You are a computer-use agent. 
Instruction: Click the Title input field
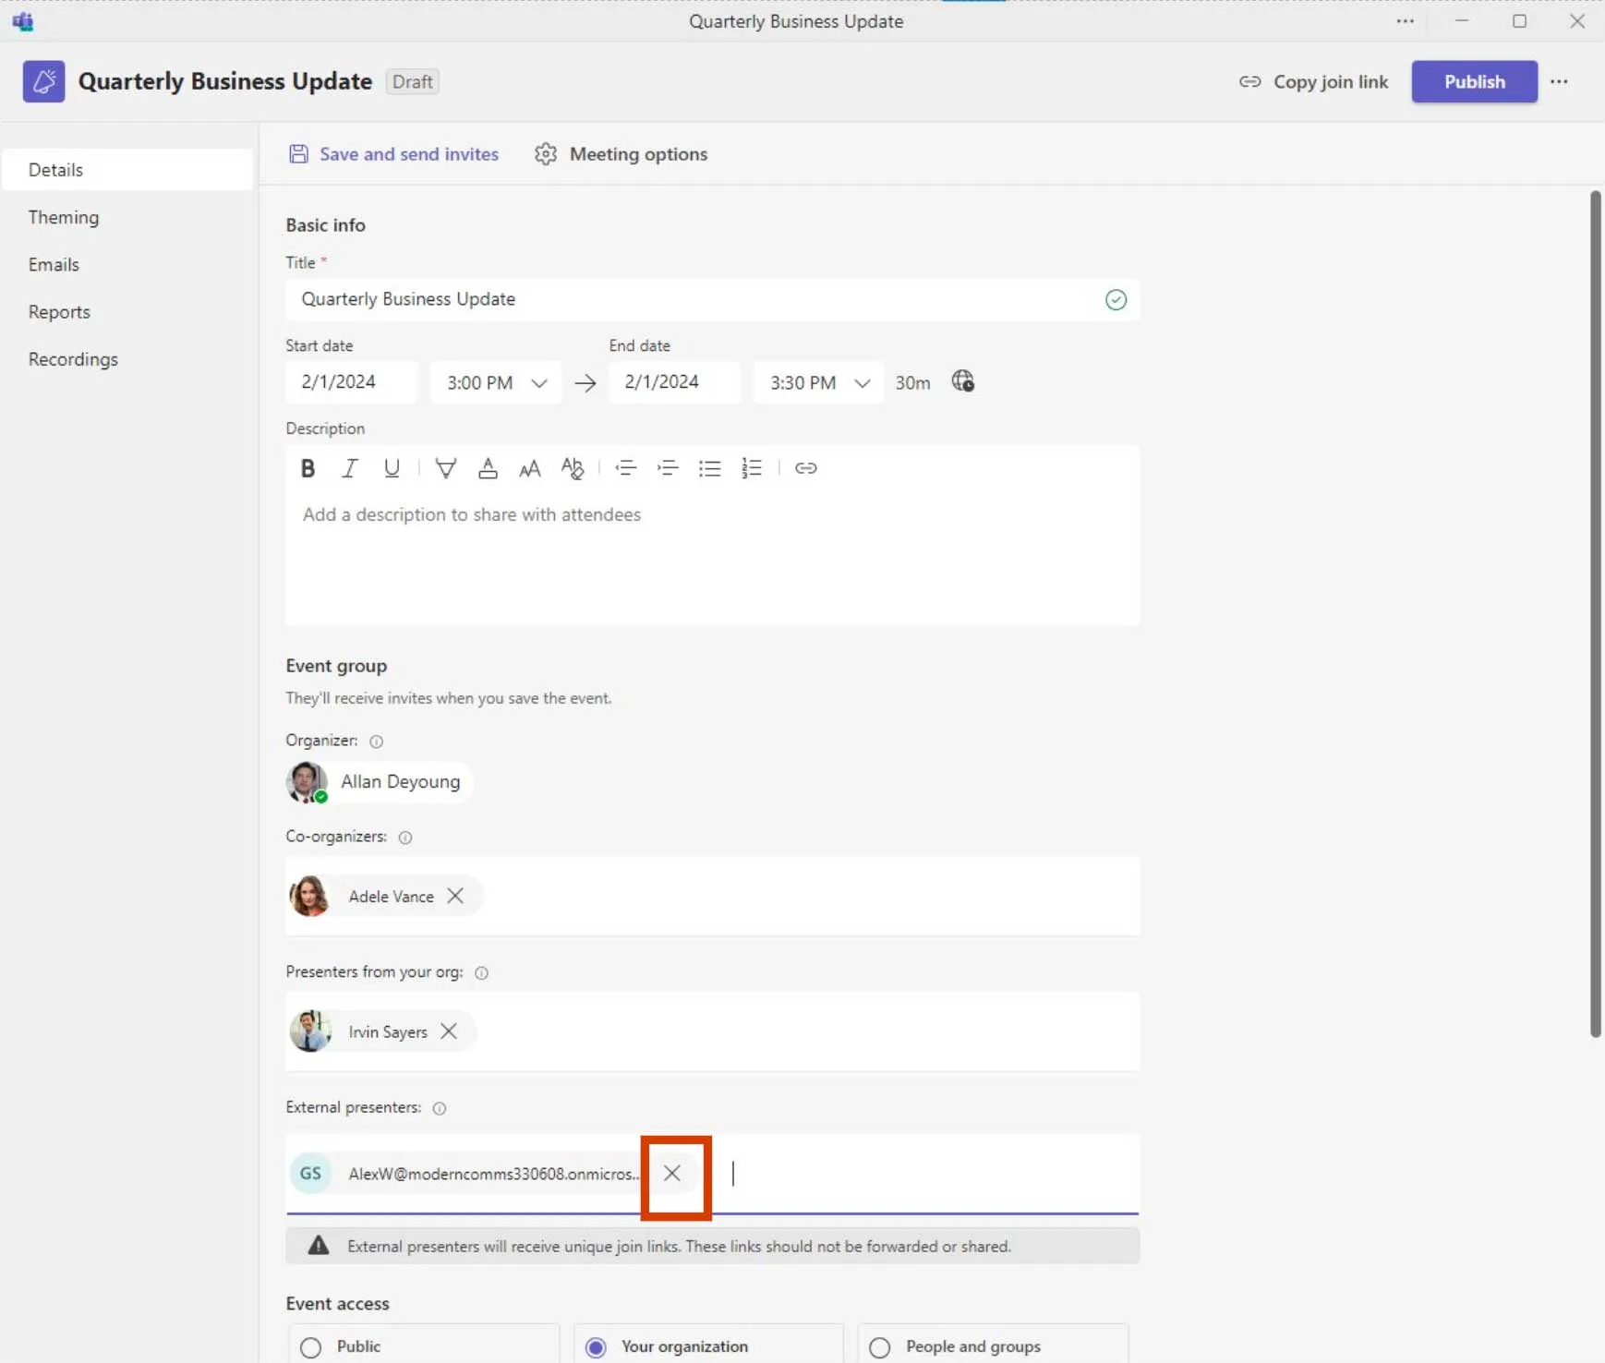pyautogui.click(x=712, y=299)
